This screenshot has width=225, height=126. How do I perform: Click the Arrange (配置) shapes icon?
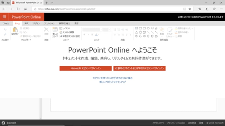tap(162, 30)
